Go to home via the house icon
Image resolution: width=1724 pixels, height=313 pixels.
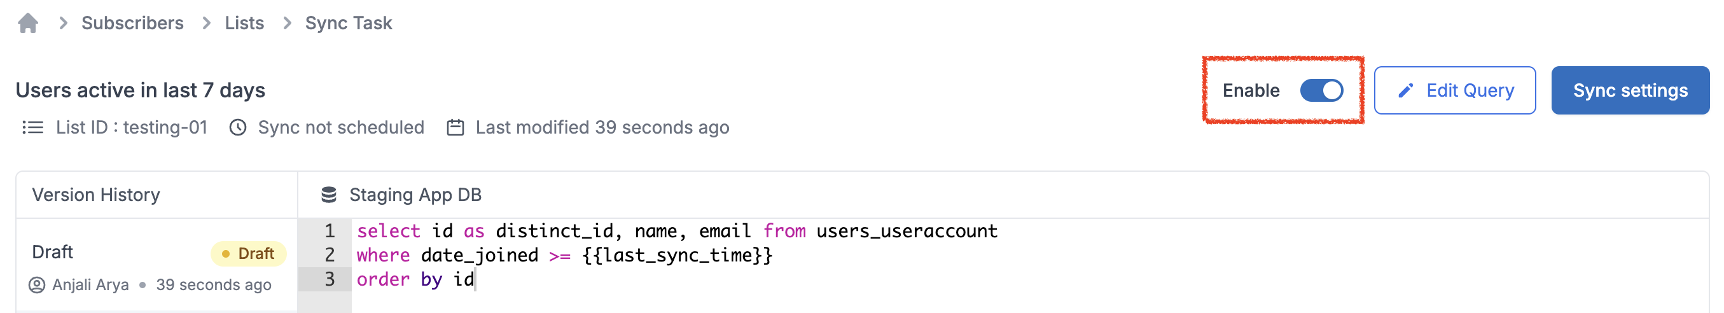pyautogui.click(x=28, y=24)
